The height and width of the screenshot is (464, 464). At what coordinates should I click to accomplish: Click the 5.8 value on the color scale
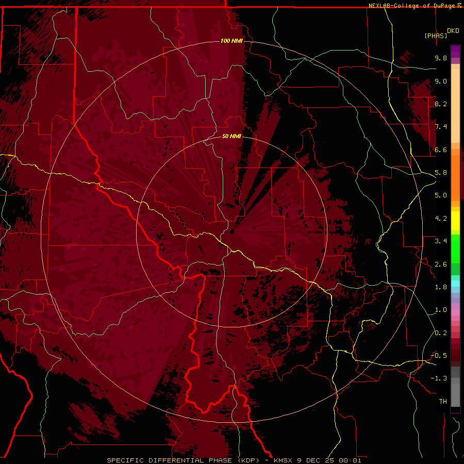[x=441, y=173]
